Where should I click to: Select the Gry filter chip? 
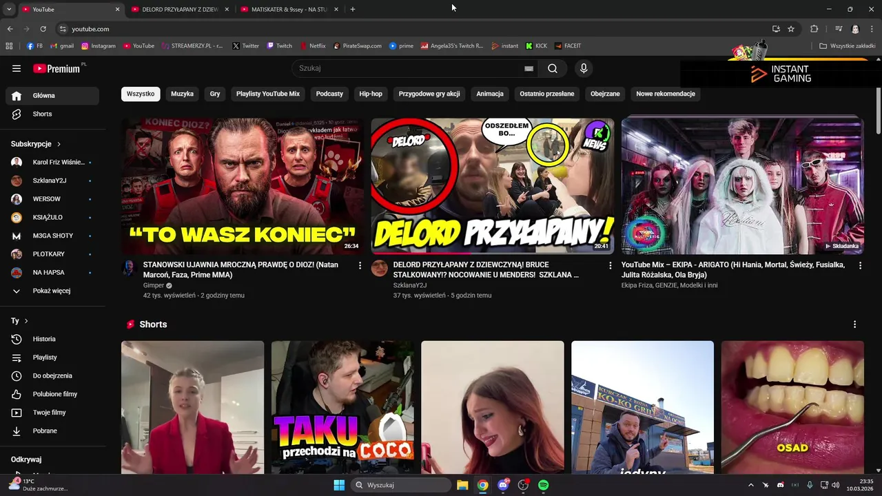215,94
